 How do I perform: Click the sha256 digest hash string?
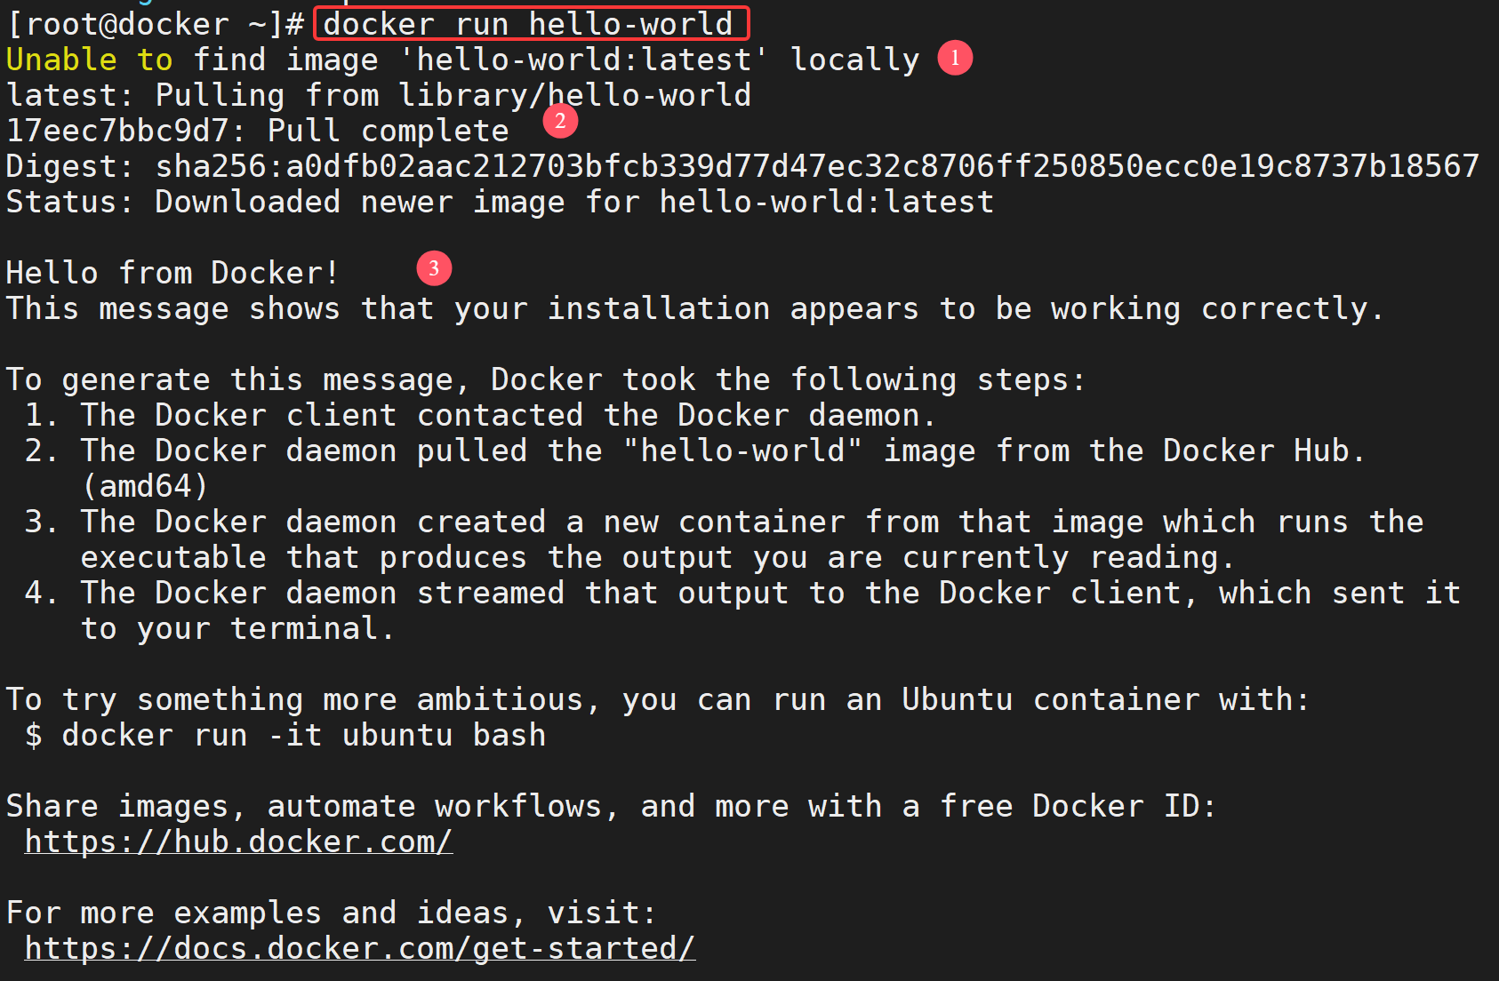tap(817, 166)
